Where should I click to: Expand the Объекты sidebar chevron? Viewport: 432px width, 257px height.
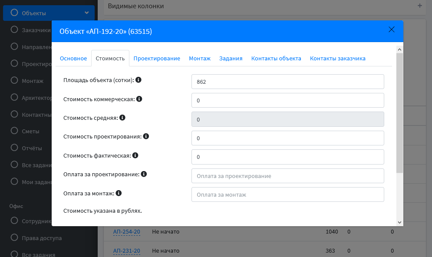(87, 13)
